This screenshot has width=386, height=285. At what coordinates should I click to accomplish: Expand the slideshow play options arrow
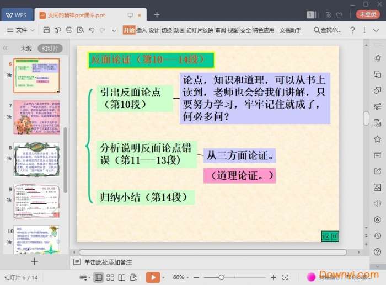(163, 277)
